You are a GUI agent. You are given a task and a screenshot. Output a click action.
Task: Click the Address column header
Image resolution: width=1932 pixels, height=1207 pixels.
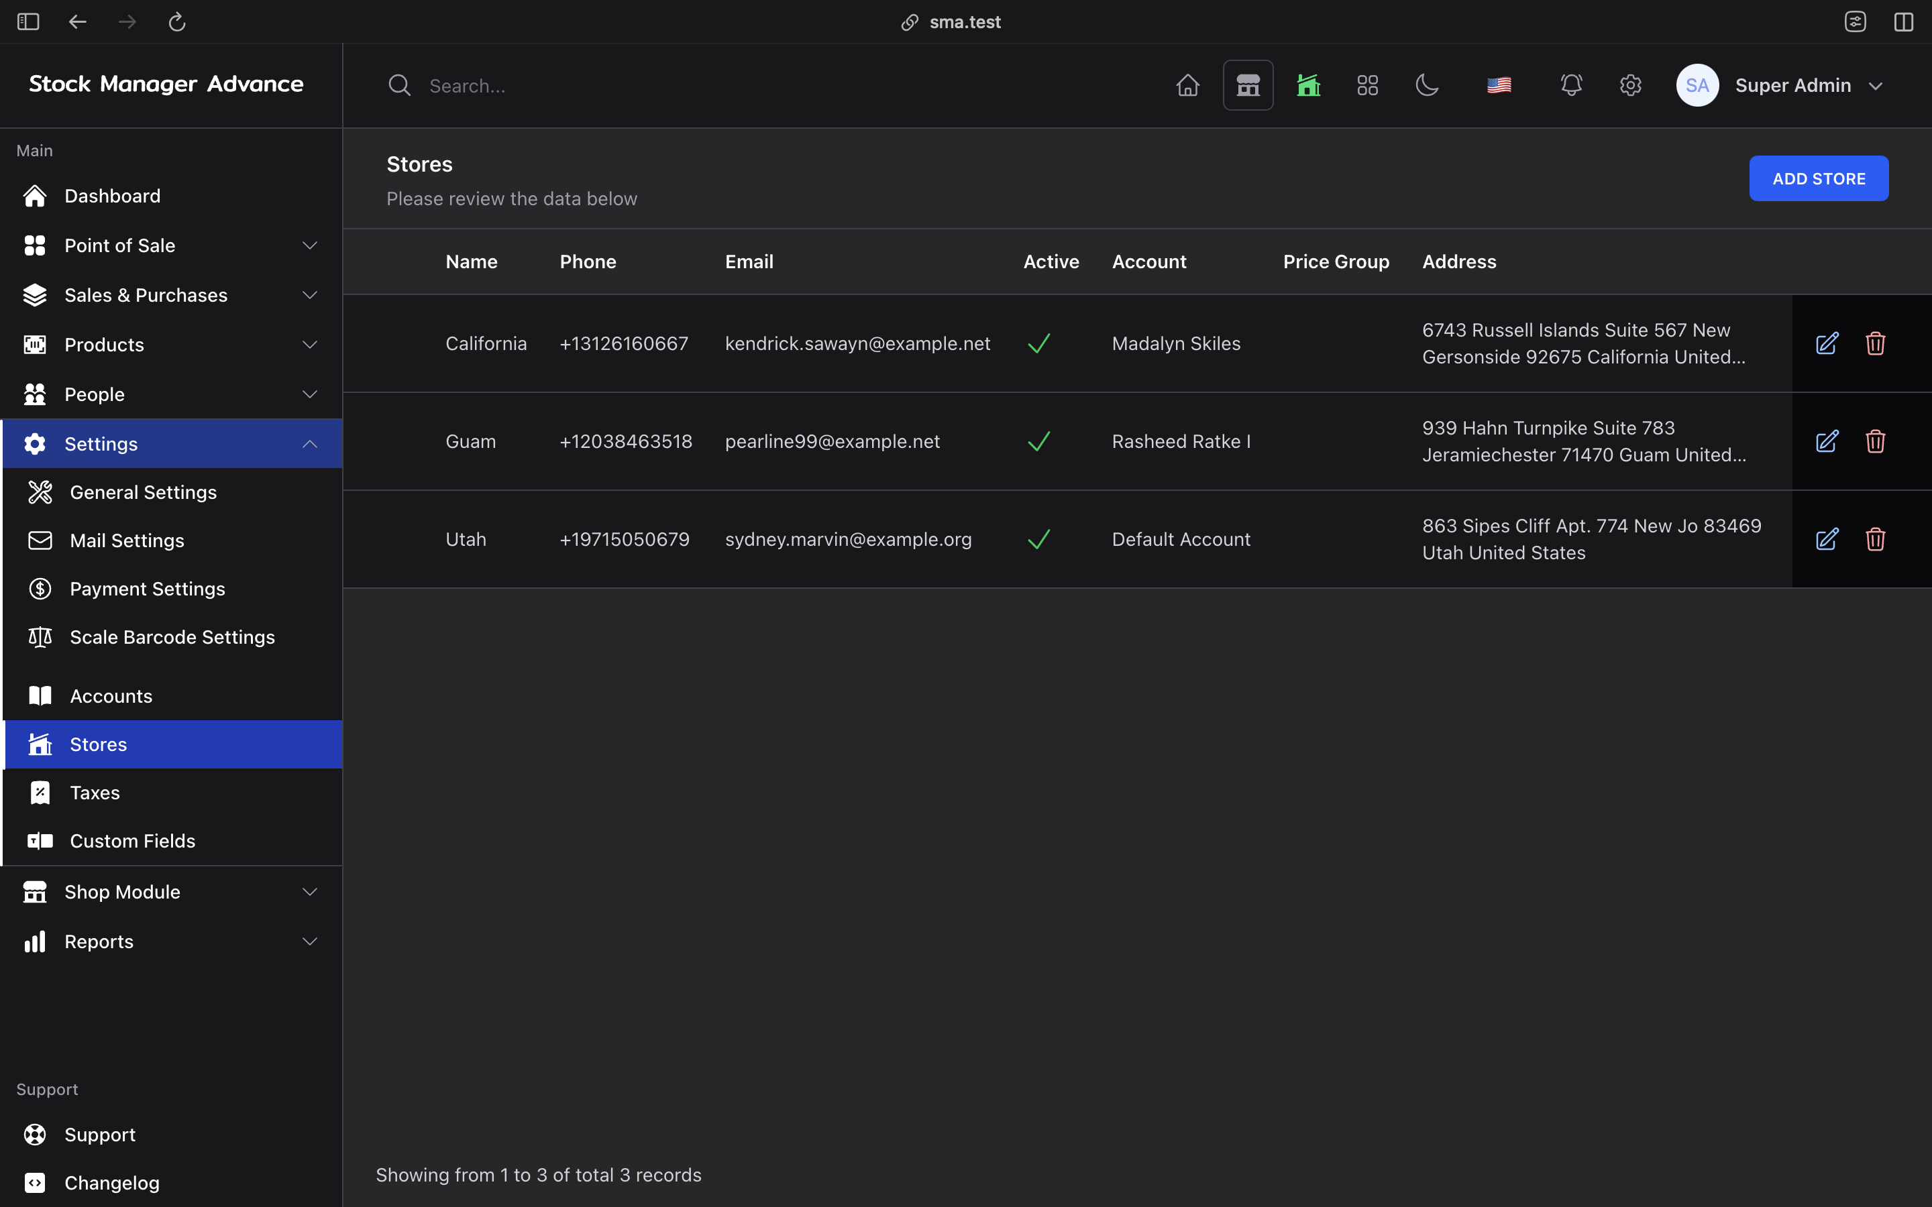[1458, 262]
